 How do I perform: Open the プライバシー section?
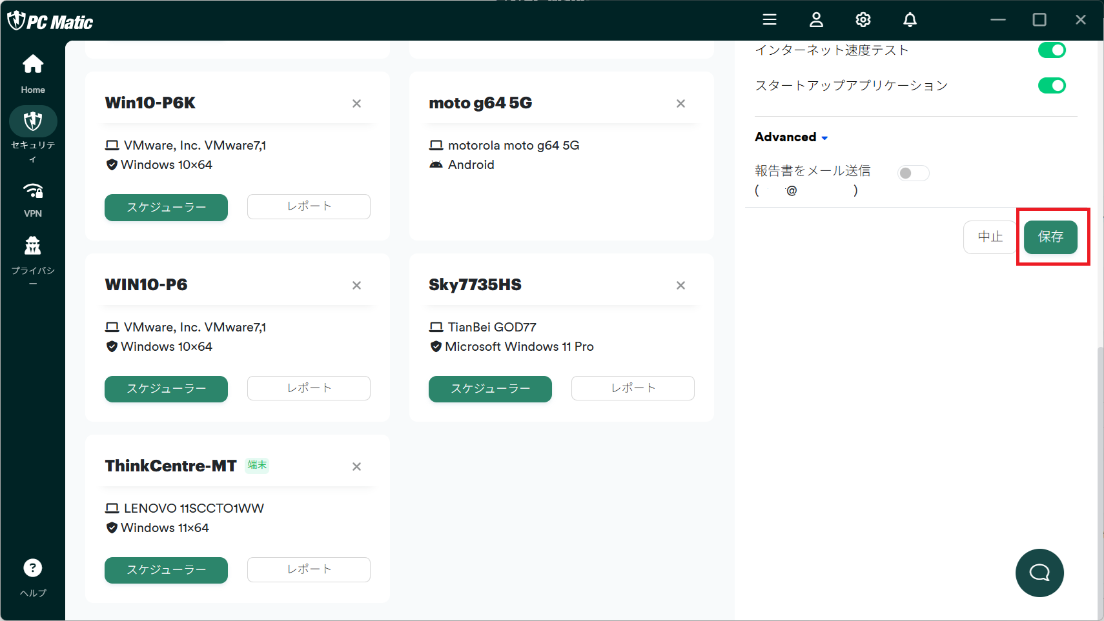click(33, 261)
